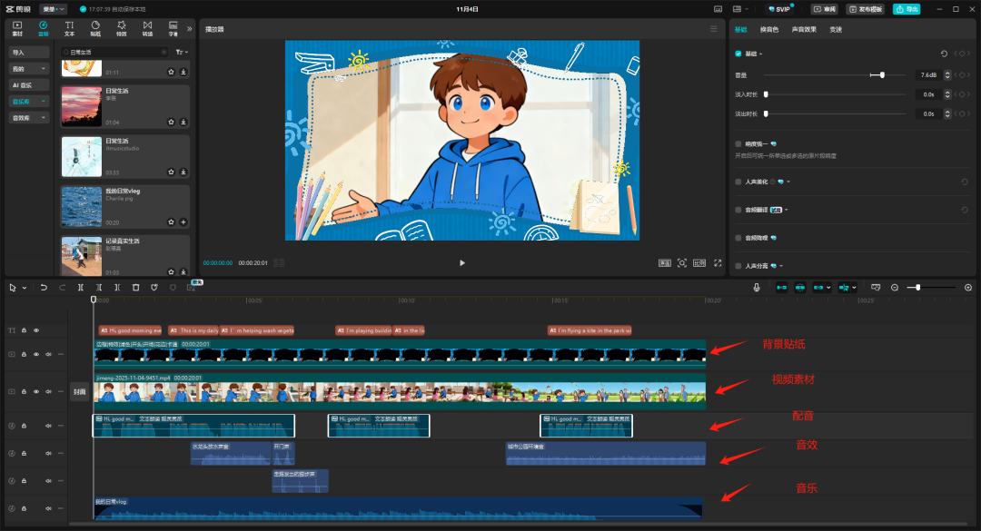This screenshot has height=531, width=981.
Task: Switch to the 变速 tab
Action: click(x=836, y=30)
